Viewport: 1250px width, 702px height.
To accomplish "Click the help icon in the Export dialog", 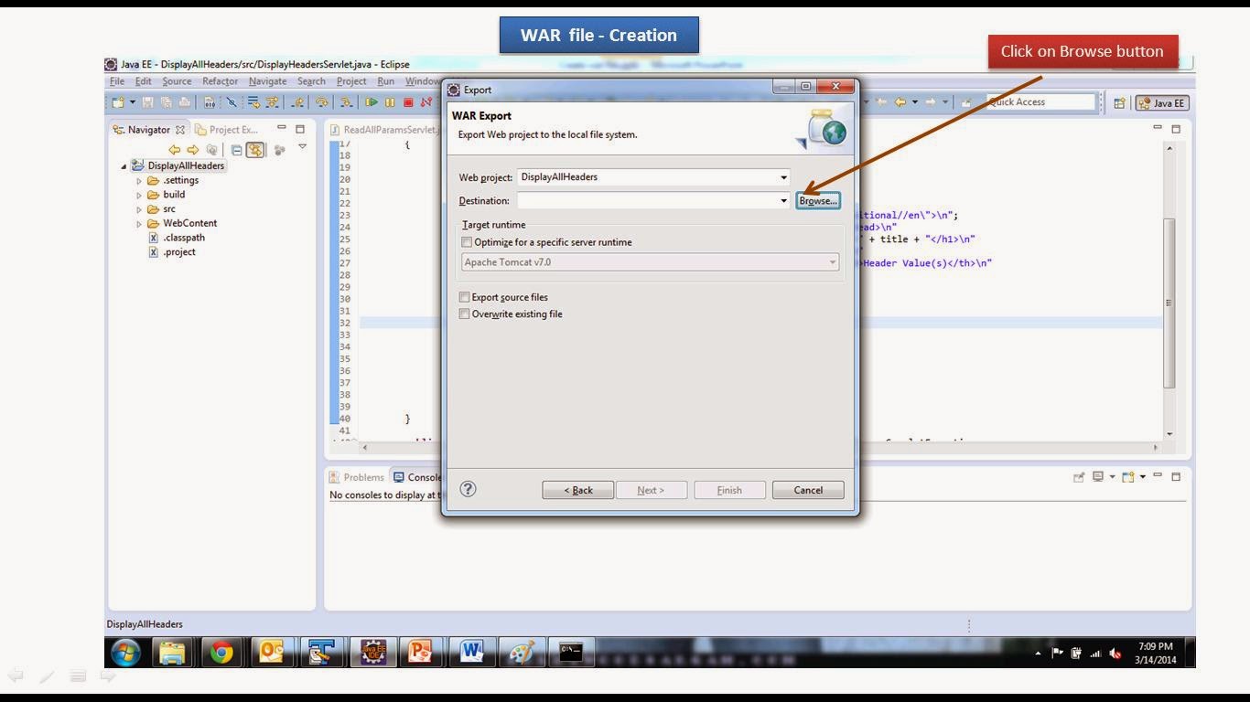I will pos(468,489).
